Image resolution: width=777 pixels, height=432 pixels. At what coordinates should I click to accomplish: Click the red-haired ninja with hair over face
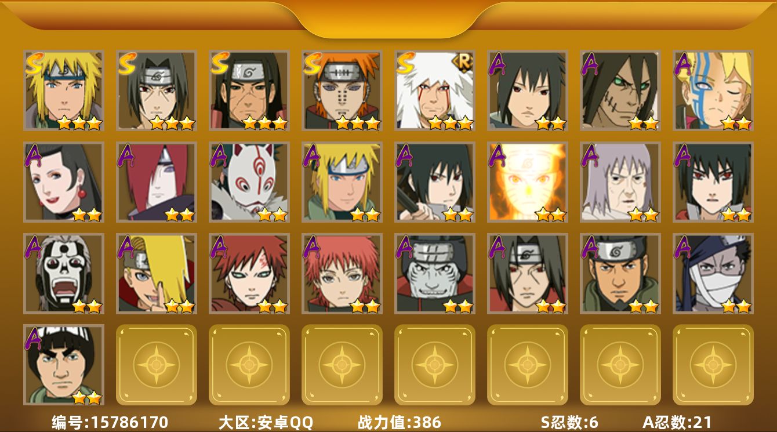[157, 182]
